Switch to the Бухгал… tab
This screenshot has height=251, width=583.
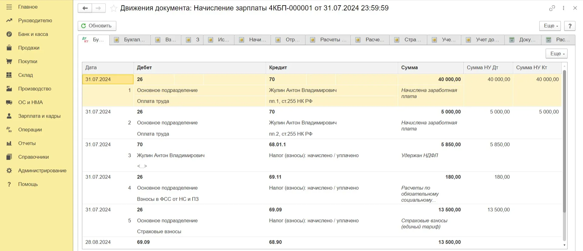130,40
